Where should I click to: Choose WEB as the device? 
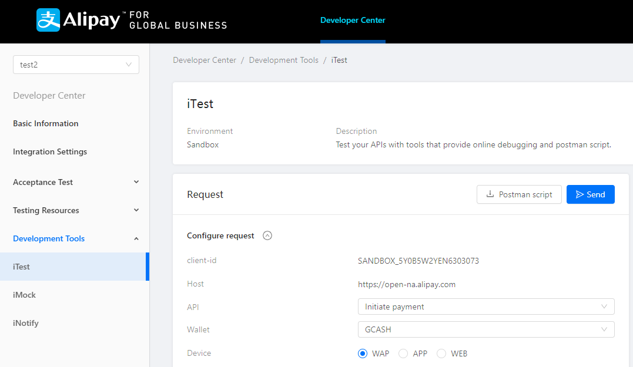pos(441,353)
